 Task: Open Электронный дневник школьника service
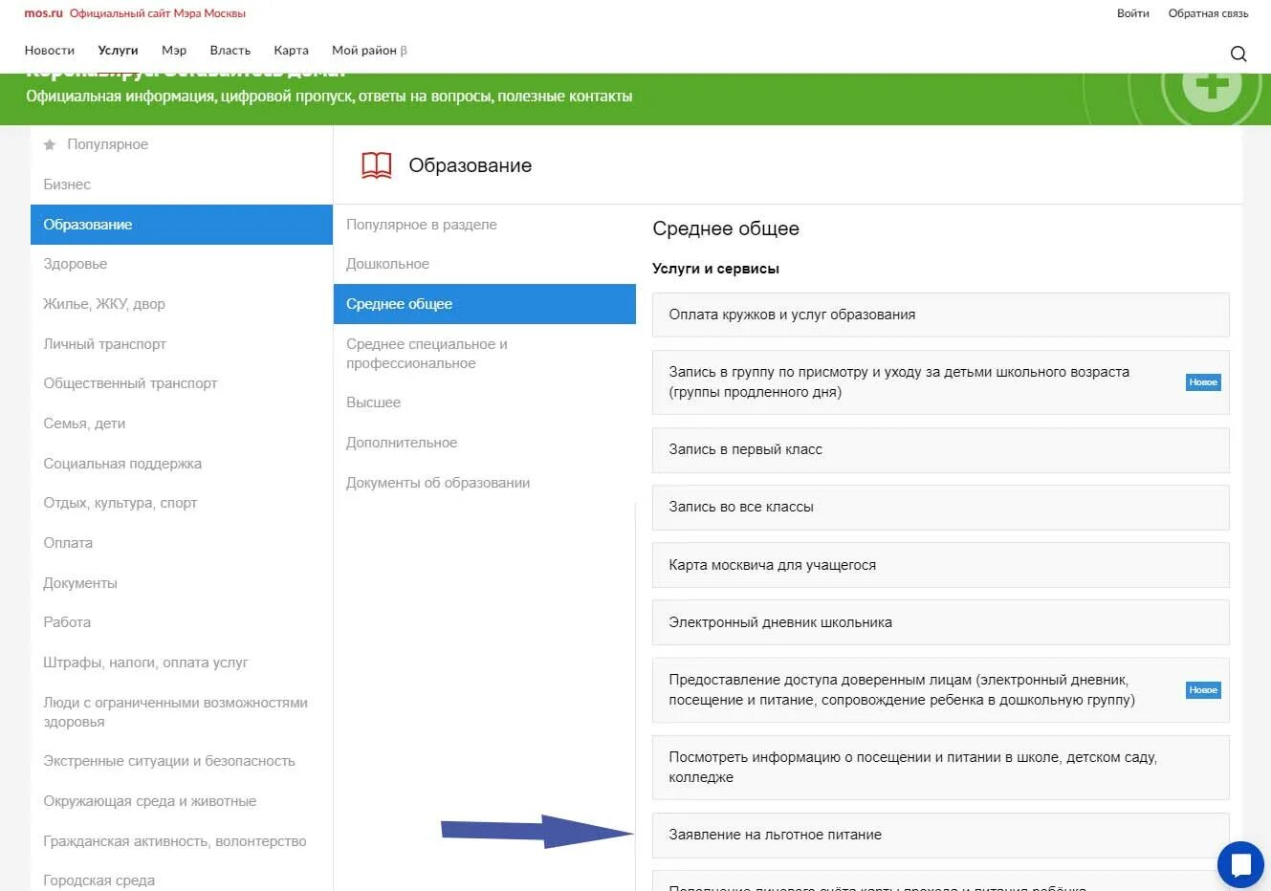click(x=940, y=622)
